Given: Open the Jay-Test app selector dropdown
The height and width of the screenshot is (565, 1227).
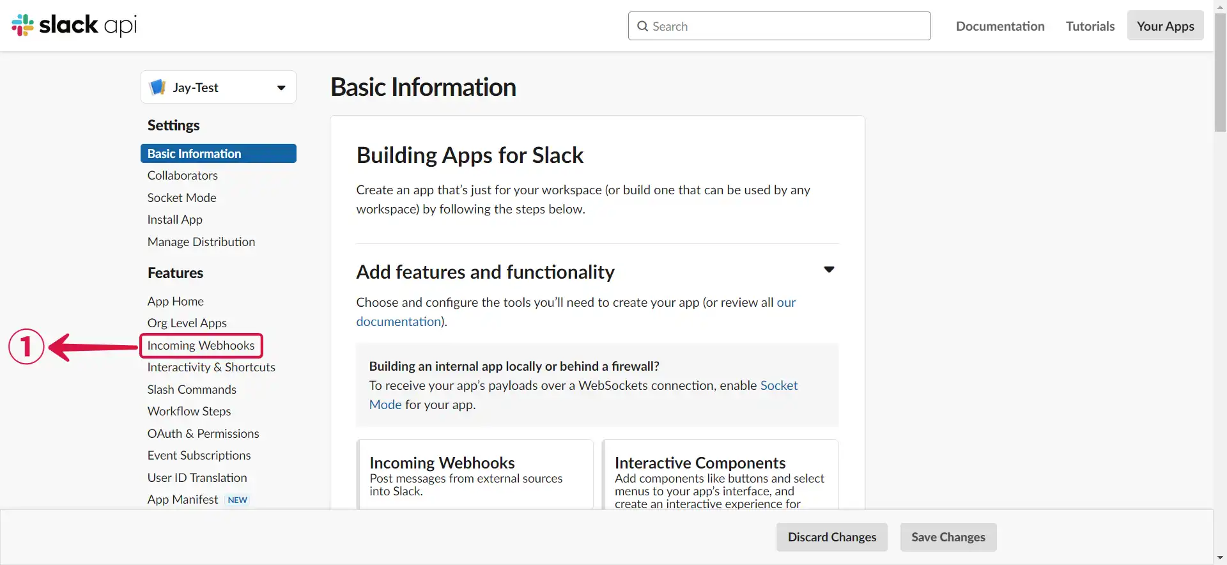Looking at the screenshot, I should (219, 87).
